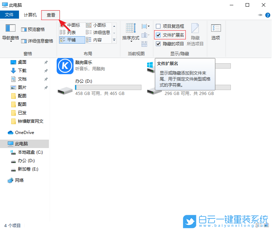Image resolution: width=272 pixels, height=230 pixels.
Task: Open 新加卷 (E:) in navigation tree
Action: (28, 169)
